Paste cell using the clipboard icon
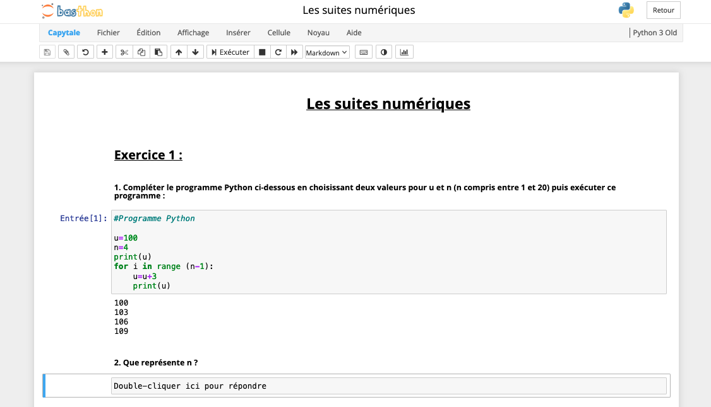 coord(158,52)
